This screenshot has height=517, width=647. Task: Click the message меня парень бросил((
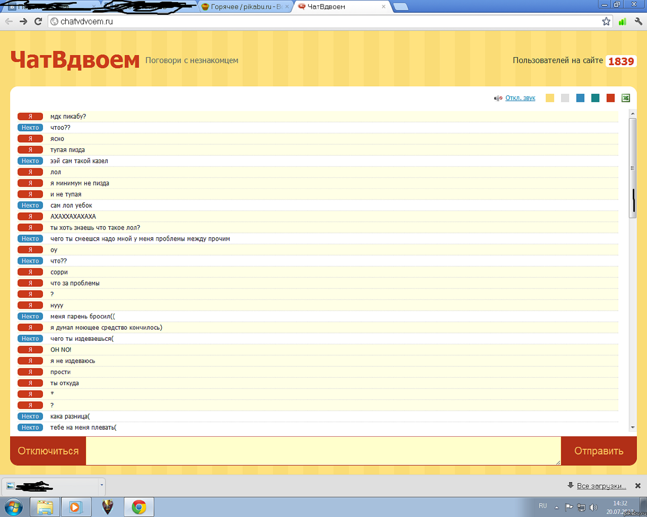pyautogui.click(x=83, y=317)
